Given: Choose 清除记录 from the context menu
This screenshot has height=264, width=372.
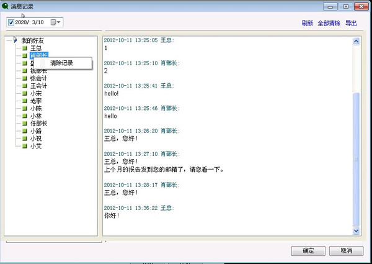Looking at the screenshot, I should (61, 63).
